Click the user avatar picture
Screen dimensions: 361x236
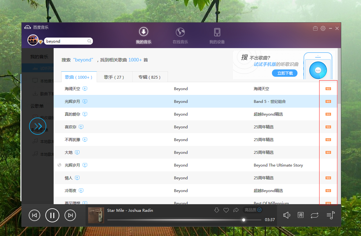33,40
